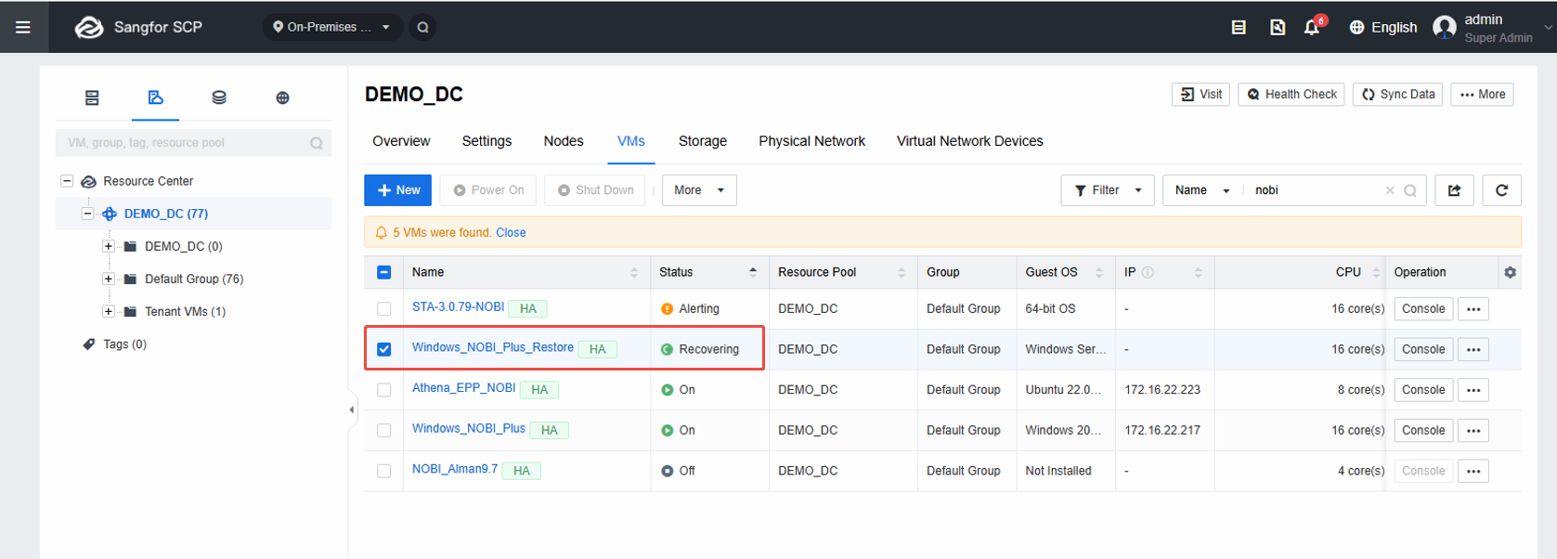1557x559 pixels.
Task: Click the search magnifier in top bar
Action: 422,27
